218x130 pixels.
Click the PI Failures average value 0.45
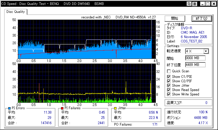(102, 112)
